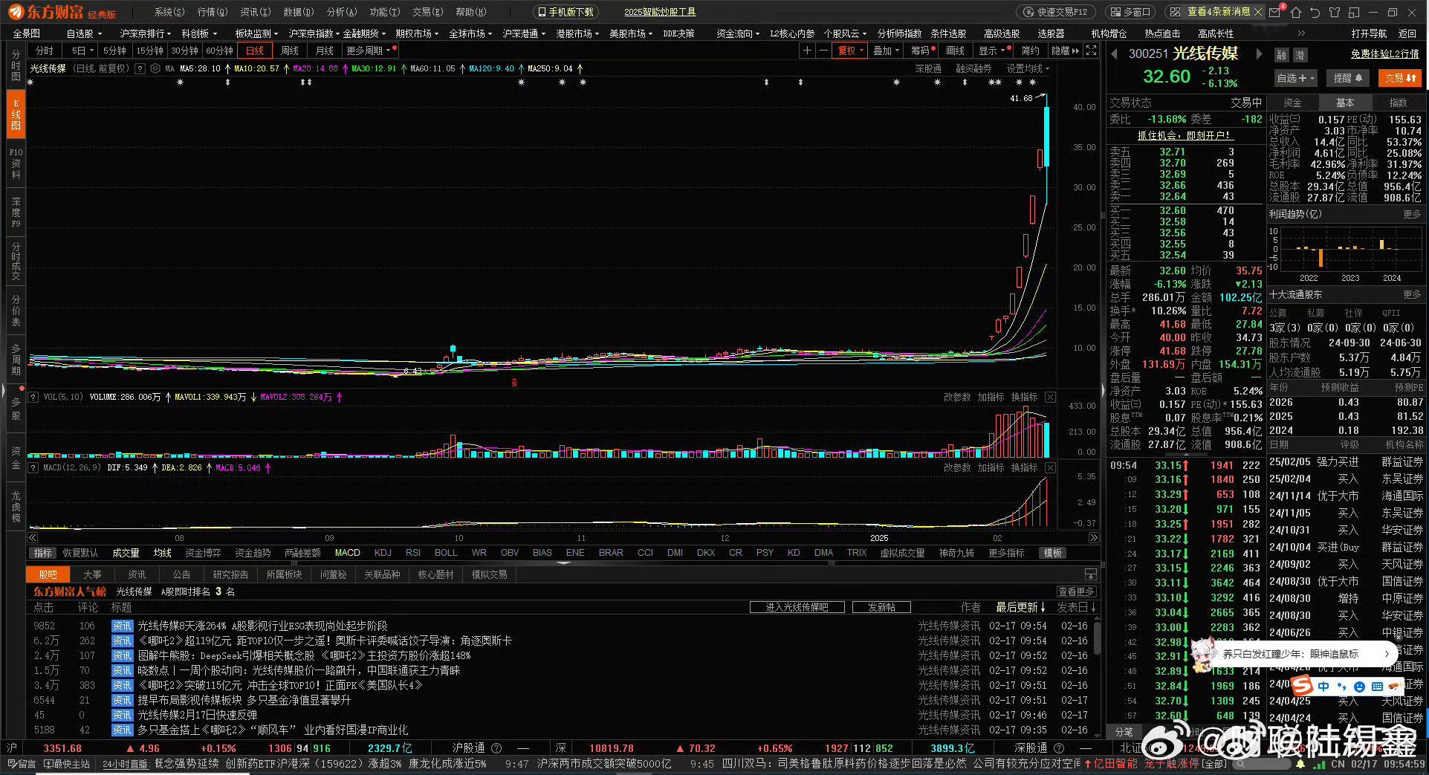This screenshot has width=1429, height=775.
Task: Open the 5日 dropdown
Action: pos(82,51)
